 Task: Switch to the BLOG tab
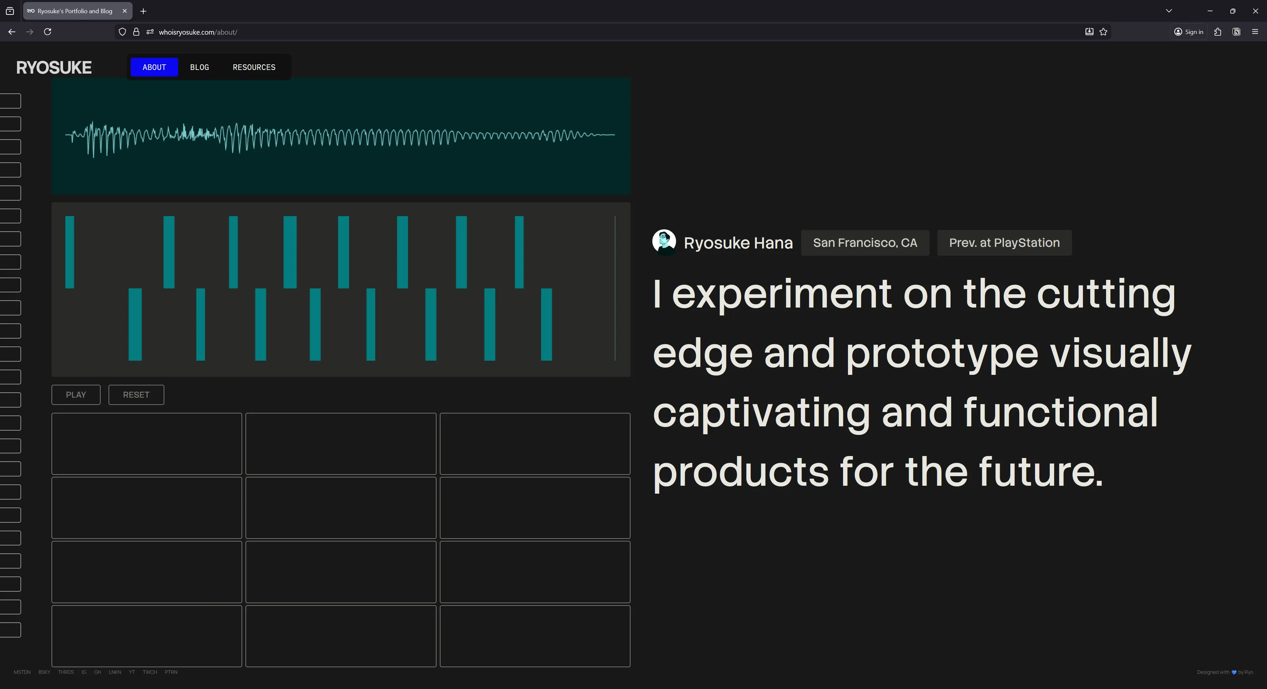click(200, 67)
